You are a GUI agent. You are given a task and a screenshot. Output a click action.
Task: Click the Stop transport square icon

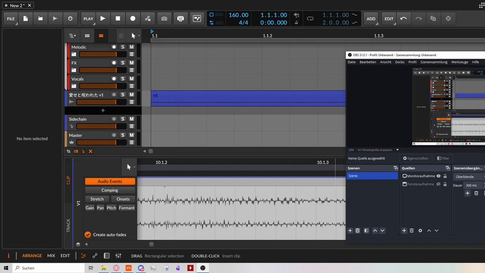118,19
